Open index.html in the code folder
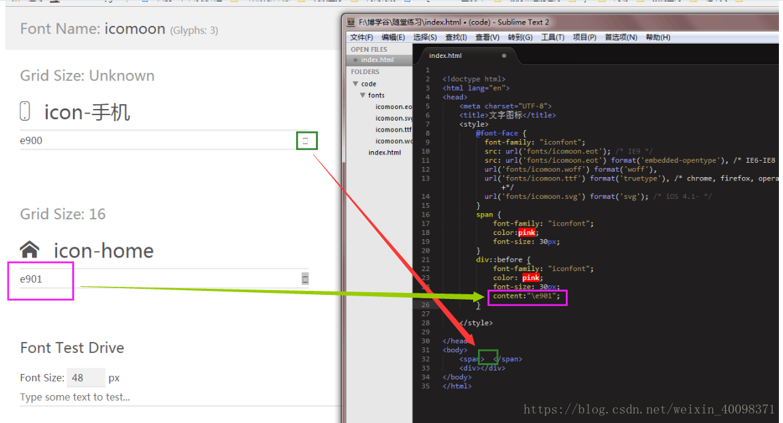This screenshot has width=783, height=423. pos(385,153)
